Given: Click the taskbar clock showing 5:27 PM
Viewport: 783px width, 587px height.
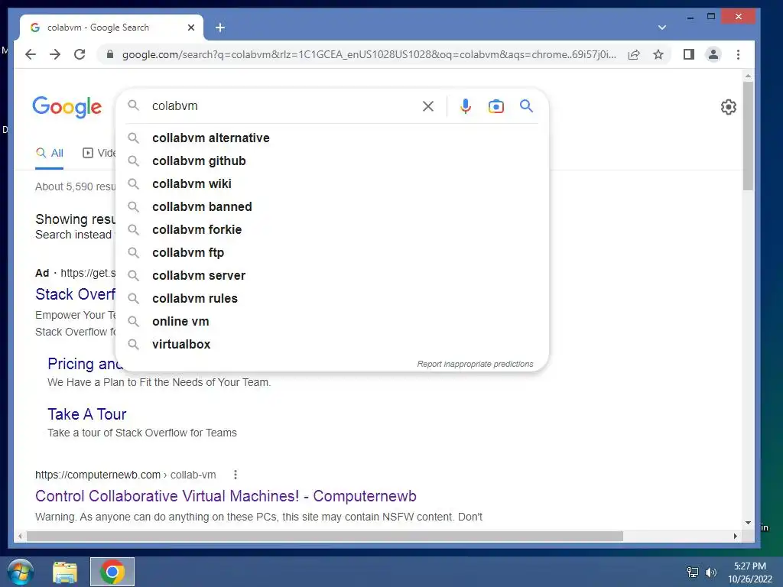Looking at the screenshot, I should (749, 572).
